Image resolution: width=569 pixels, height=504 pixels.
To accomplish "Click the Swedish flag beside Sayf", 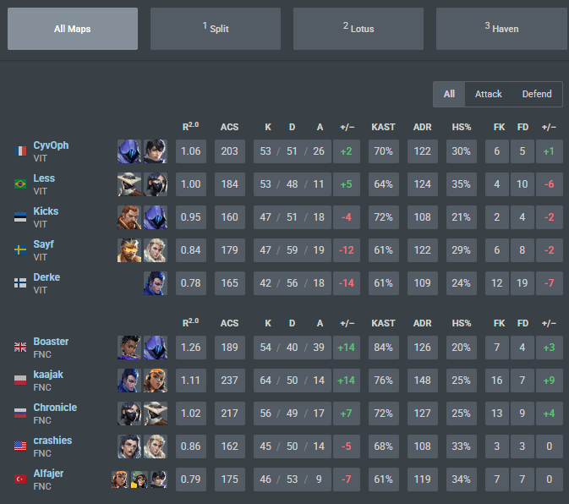I will (x=20, y=250).
